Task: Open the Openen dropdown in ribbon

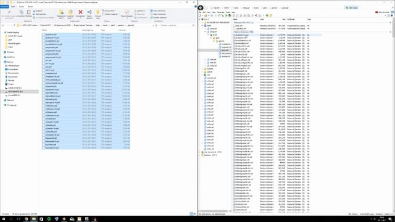Action: click(139, 11)
